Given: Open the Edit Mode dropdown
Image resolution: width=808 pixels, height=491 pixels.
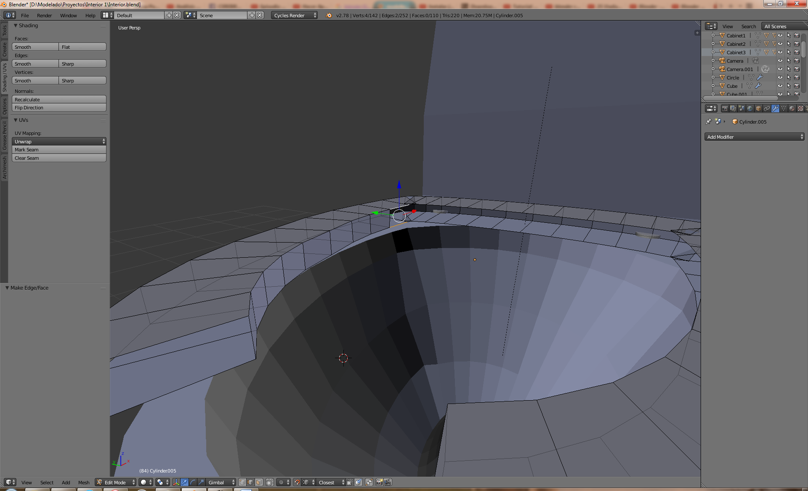Looking at the screenshot, I should 116,482.
